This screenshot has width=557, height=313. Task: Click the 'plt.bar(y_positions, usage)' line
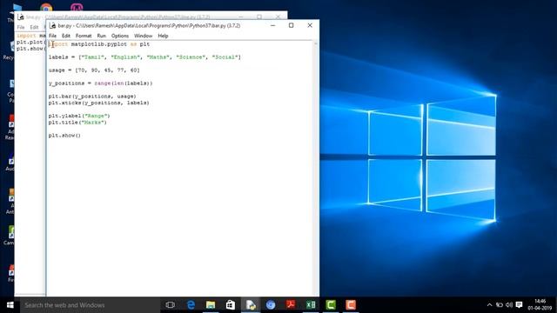[x=92, y=97]
